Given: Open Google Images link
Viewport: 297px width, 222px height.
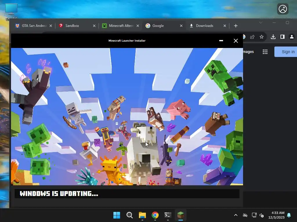Looking at the screenshot, I should pyautogui.click(x=248, y=52).
